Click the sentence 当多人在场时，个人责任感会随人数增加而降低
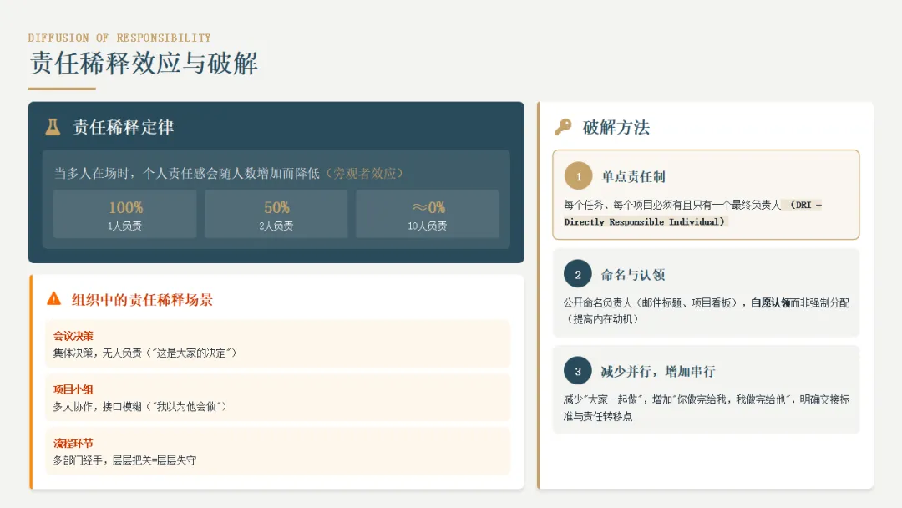The width and height of the screenshot is (902, 508). [187, 173]
